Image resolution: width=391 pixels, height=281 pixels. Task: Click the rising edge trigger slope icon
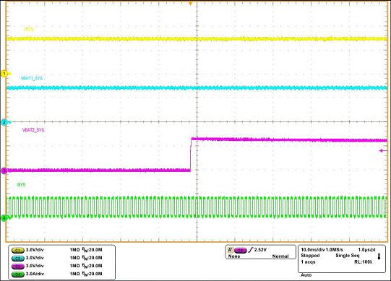251,250
